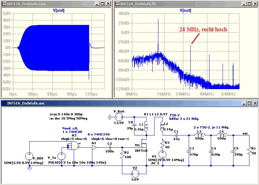Click V(out) trace label in FFT window
This screenshot has height=185, width=259.
(x=186, y=10)
